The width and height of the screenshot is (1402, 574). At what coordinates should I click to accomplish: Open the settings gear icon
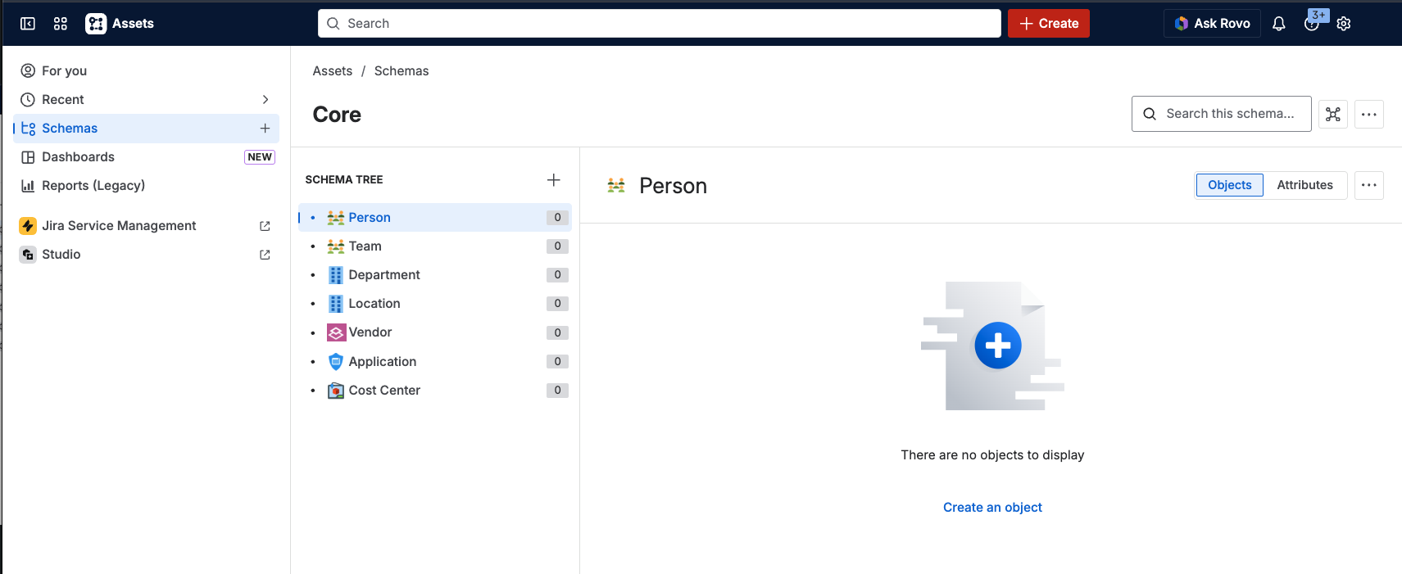(1344, 24)
